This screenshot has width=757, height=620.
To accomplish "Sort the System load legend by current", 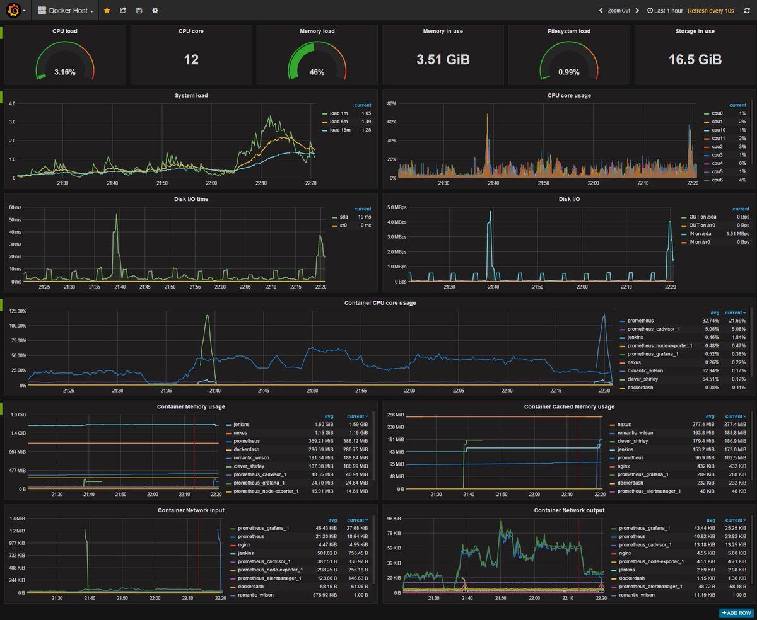I will point(363,105).
